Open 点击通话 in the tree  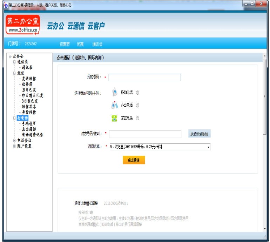pyautogui.click(x=29, y=129)
